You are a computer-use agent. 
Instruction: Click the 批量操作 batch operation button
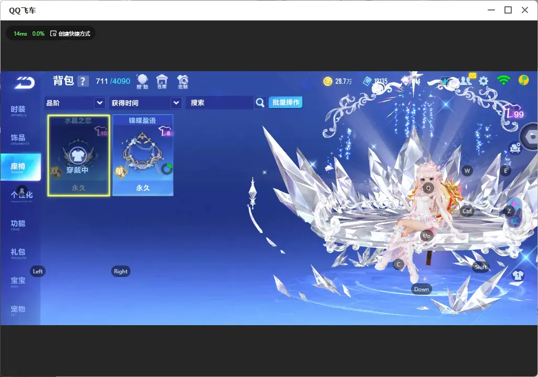[x=285, y=103]
